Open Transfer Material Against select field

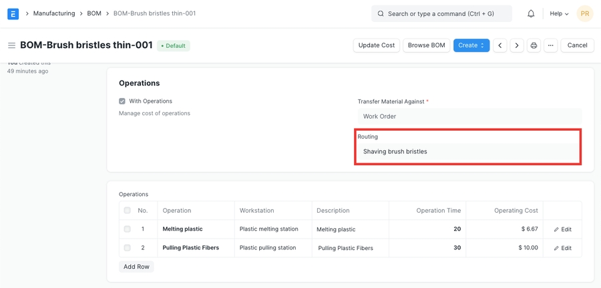469,116
